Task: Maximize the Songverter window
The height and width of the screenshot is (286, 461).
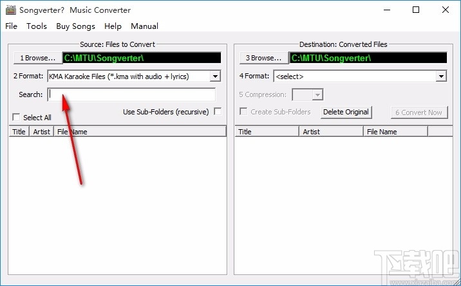Action: pyautogui.click(x=416, y=10)
